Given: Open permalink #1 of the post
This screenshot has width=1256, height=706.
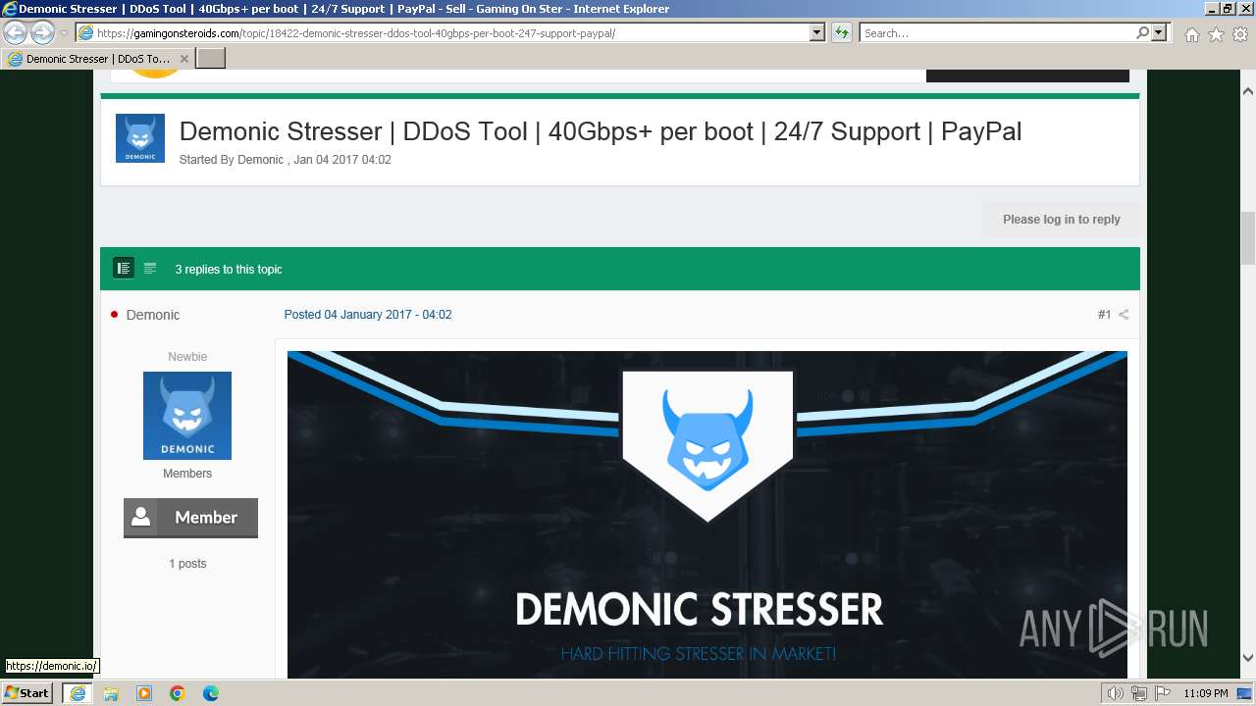Looking at the screenshot, I should tap(1104, 315).
